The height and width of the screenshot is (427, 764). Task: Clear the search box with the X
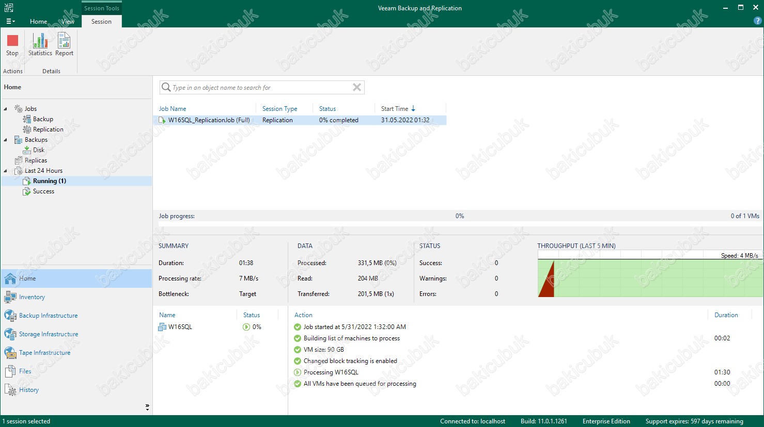click(357, 87)
